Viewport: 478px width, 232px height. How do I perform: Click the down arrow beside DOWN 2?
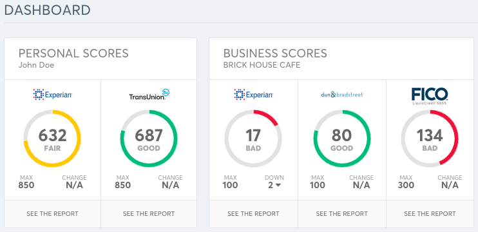pos(278,186)
